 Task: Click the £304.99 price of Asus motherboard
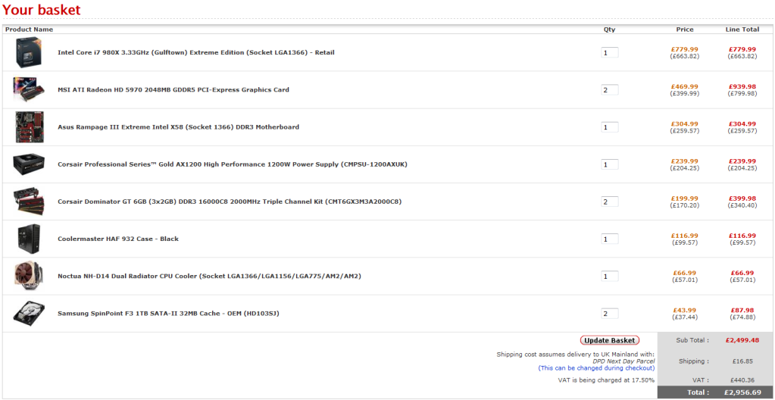tap(685, 123)
